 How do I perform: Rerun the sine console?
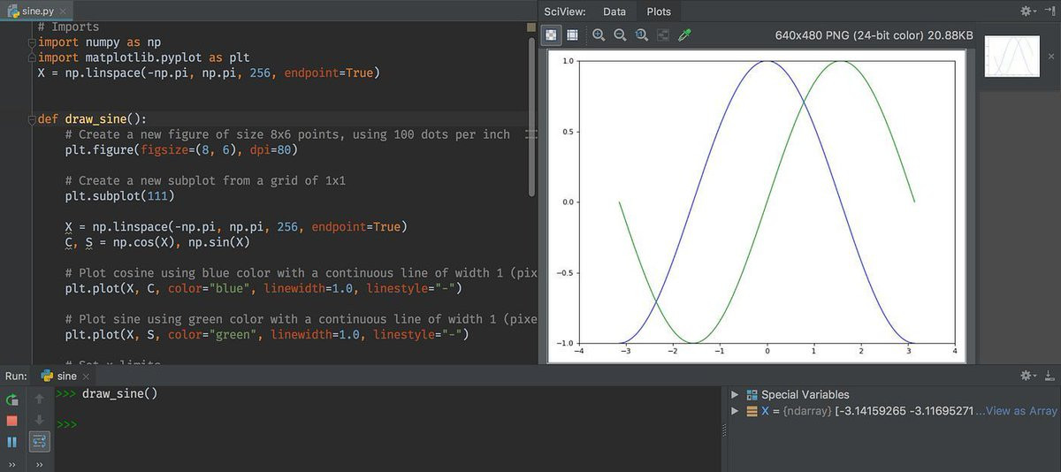(x=12, y=400)
